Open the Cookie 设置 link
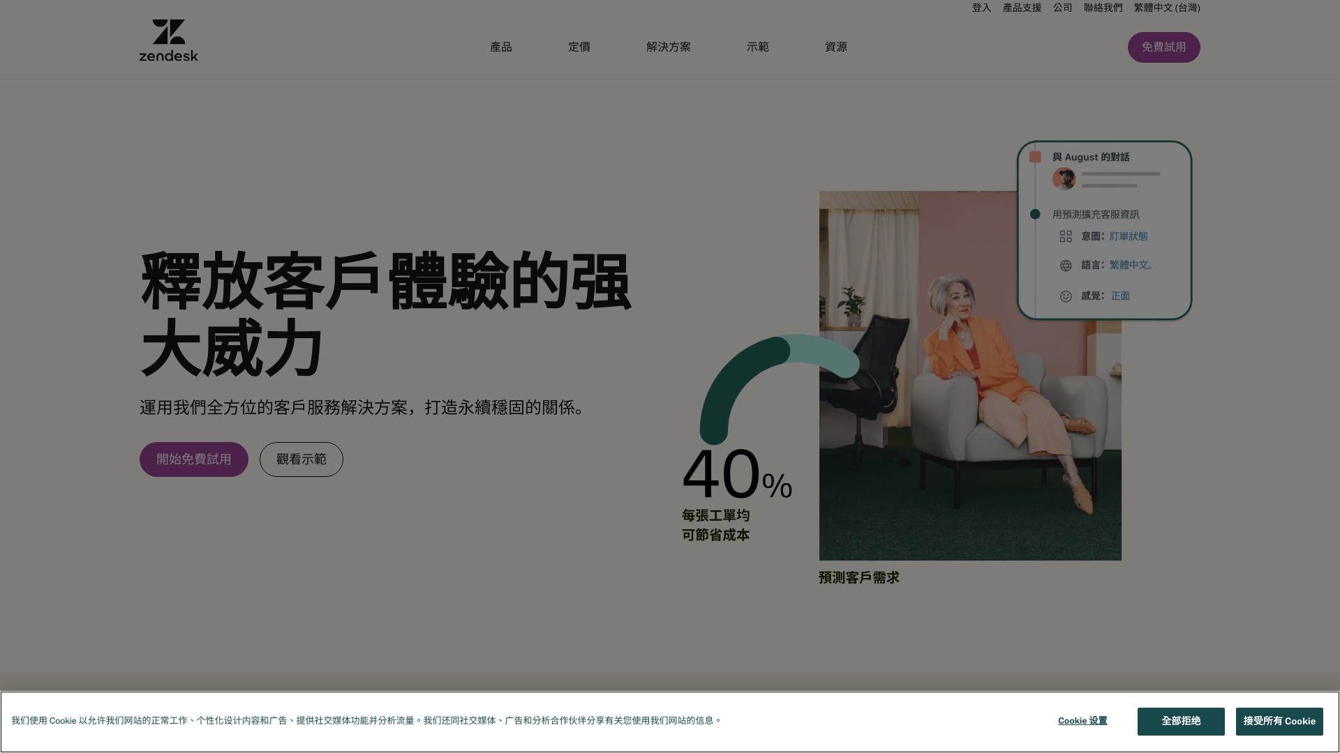 click(x=1082, y=721)
